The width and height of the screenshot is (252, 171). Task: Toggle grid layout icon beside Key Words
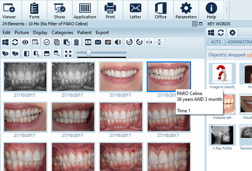tap(195, 24)
